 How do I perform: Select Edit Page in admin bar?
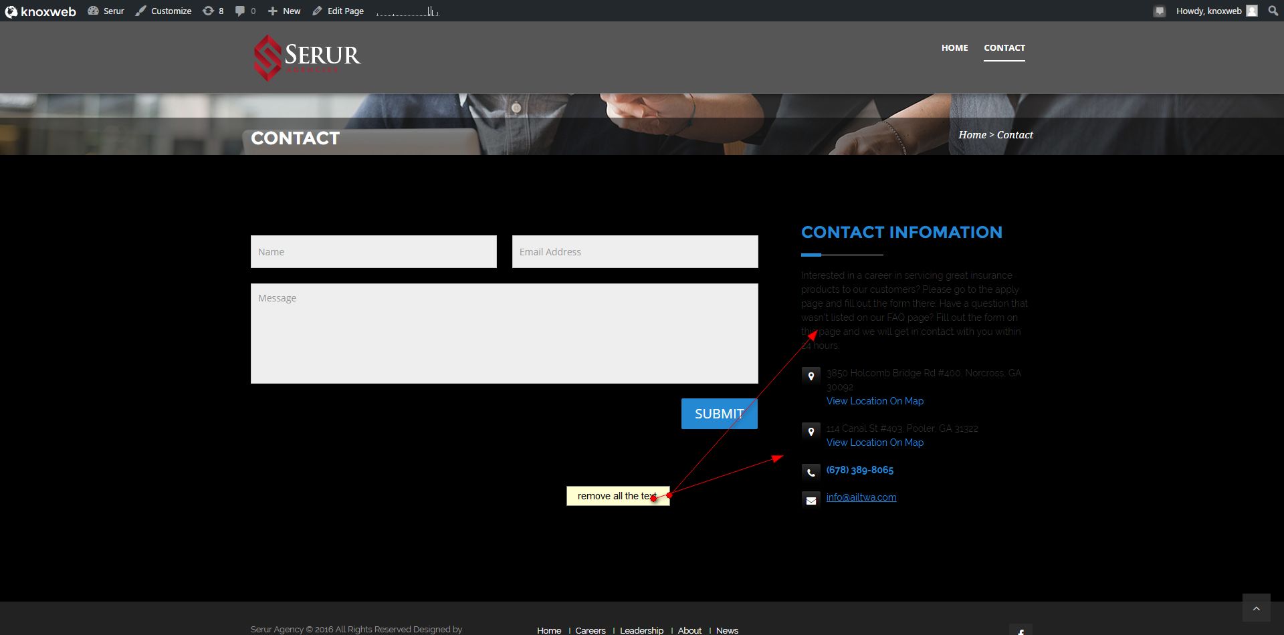tap(338, 11)
